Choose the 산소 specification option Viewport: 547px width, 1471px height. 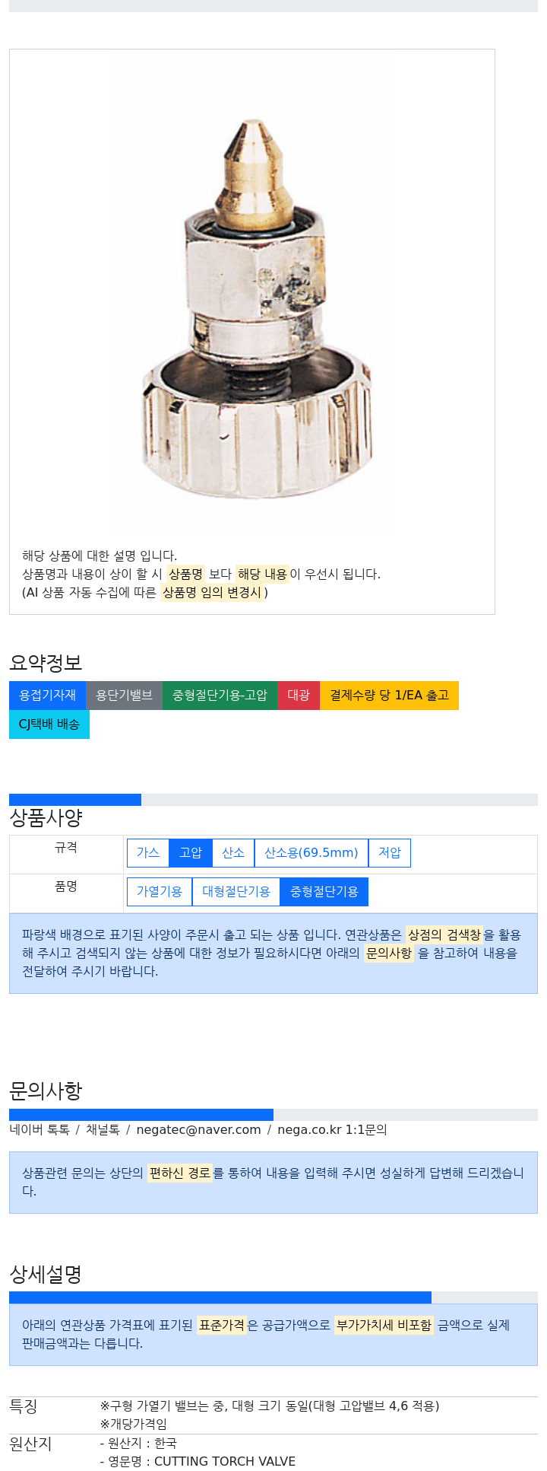pyautogui.click(x=233, y=853)
